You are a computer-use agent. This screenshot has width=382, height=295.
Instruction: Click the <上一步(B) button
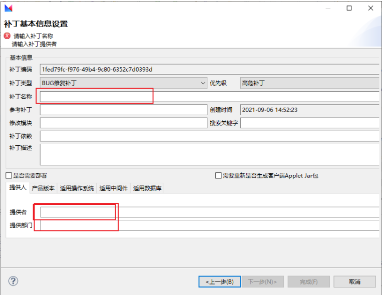pyautogui.click(x=219, y=281)
